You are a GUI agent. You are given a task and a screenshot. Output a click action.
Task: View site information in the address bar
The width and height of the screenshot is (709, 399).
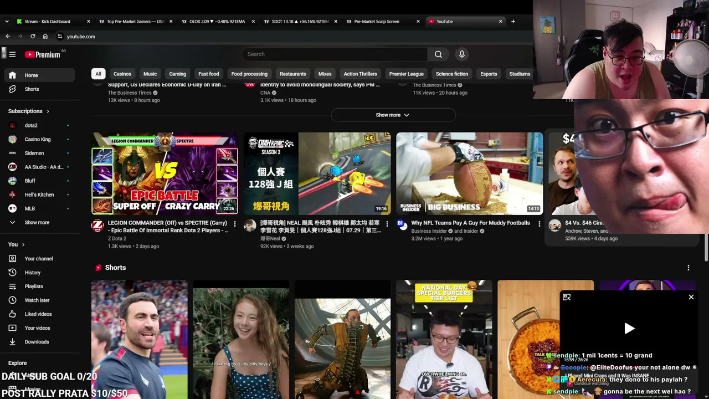(60, 37)
